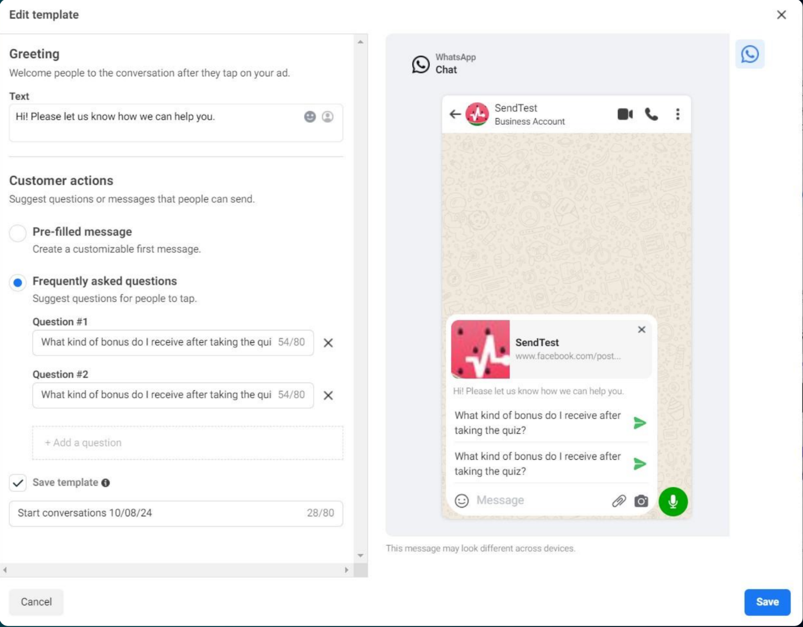Save the template
The width and height of the screenshot is (803, 627).
pos(767,602)
